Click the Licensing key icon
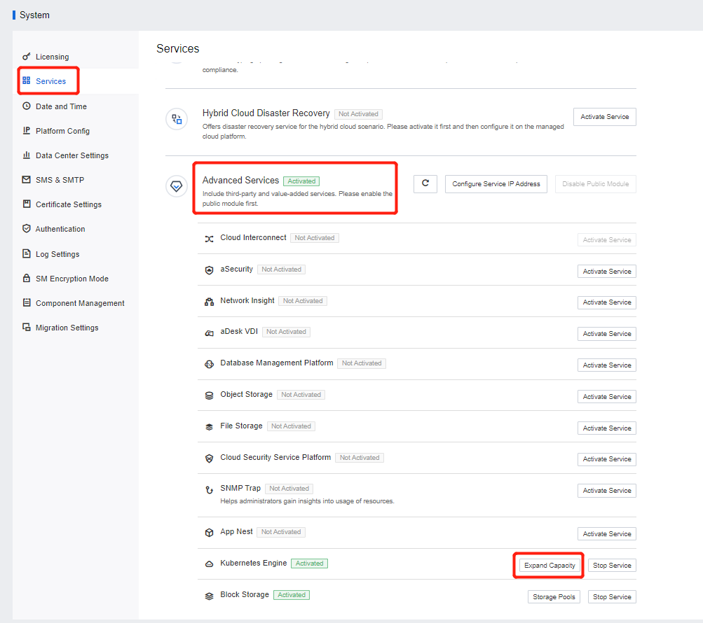This screenshot has width=703, height=623. pyautogui.click(x=27, y=57)
